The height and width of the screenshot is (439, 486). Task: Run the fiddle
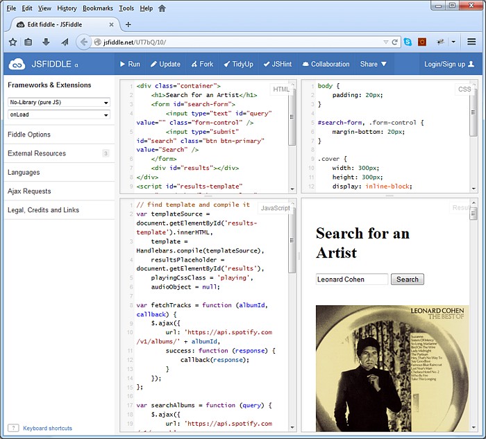point(129,64)
